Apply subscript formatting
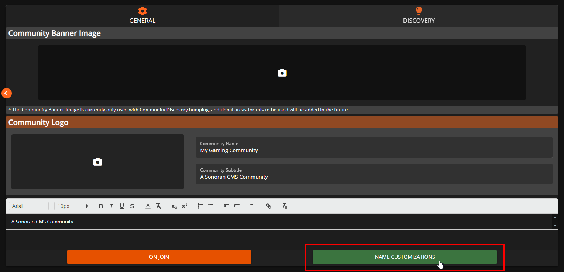This screenshot has width=564, height=272. coord(174,206)
